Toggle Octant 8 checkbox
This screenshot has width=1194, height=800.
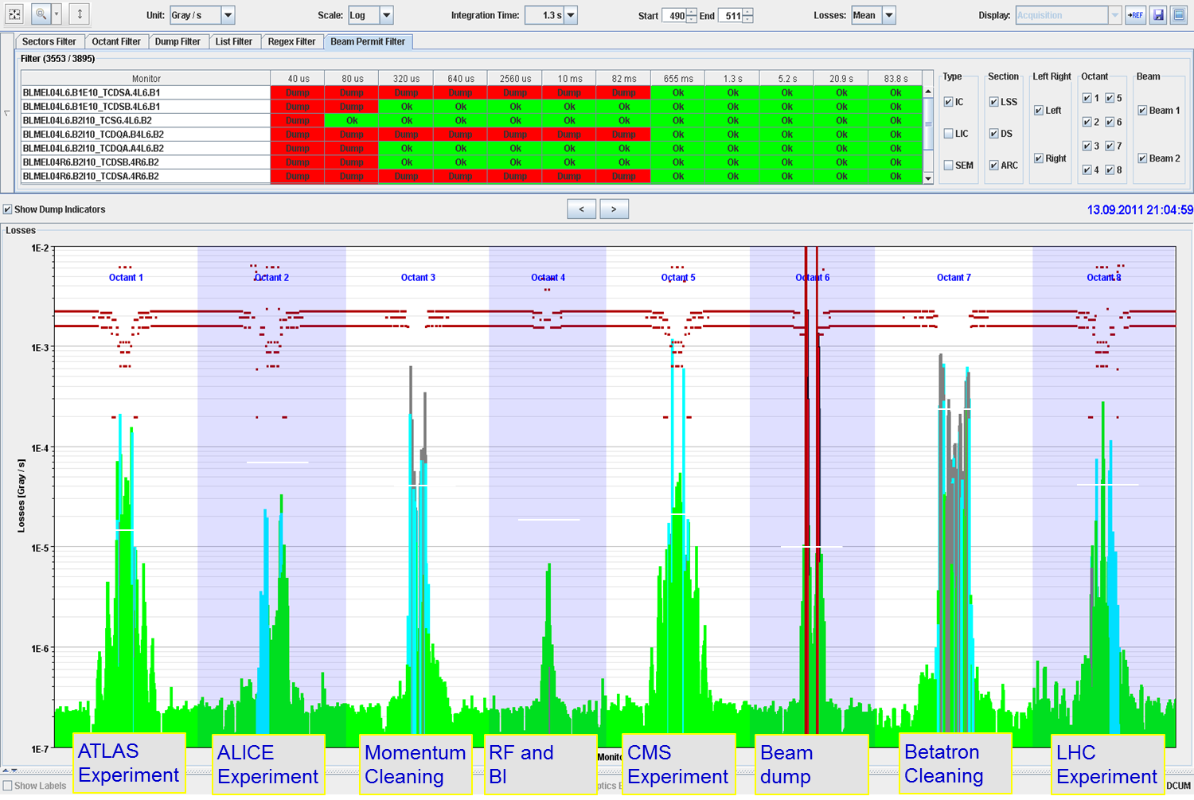(1110, 170)
